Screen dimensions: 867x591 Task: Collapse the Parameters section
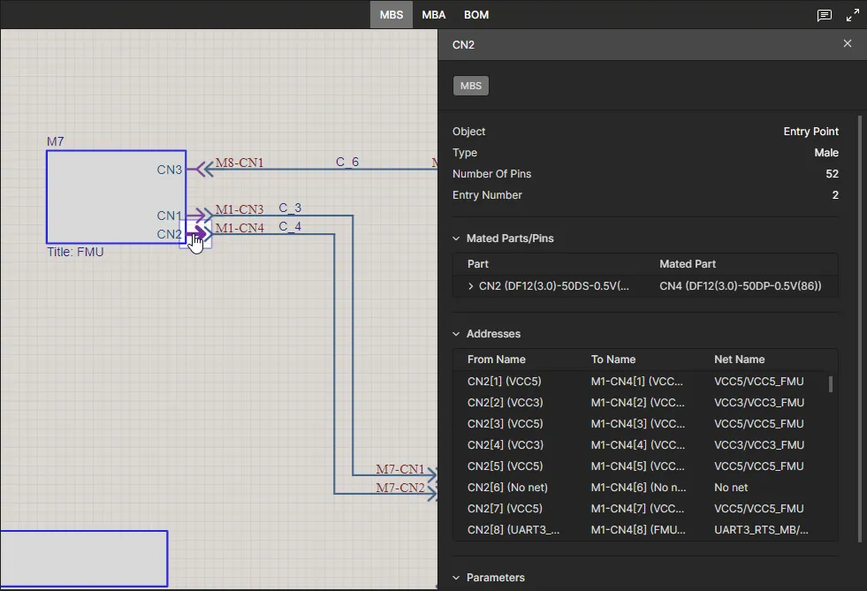point(456,578)
